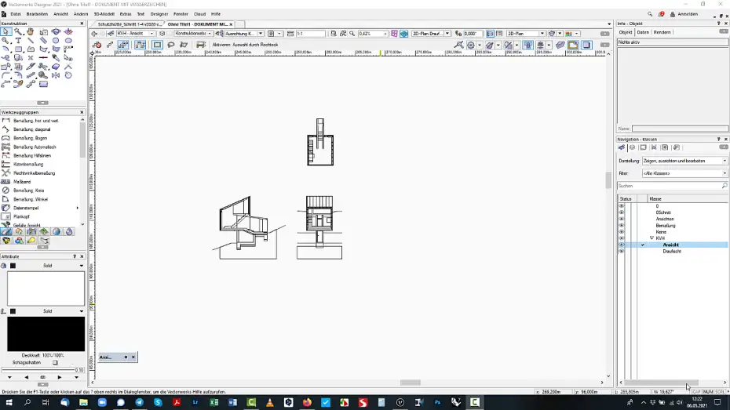730x410 pixels.
Task: Click the print icon in mode bar
Action: tap(201, 45)
